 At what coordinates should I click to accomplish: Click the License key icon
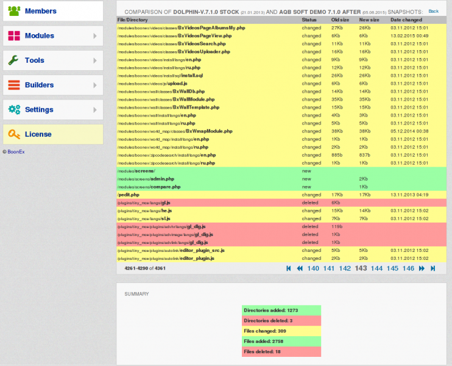pyautogui.click(x=14, y=134)
